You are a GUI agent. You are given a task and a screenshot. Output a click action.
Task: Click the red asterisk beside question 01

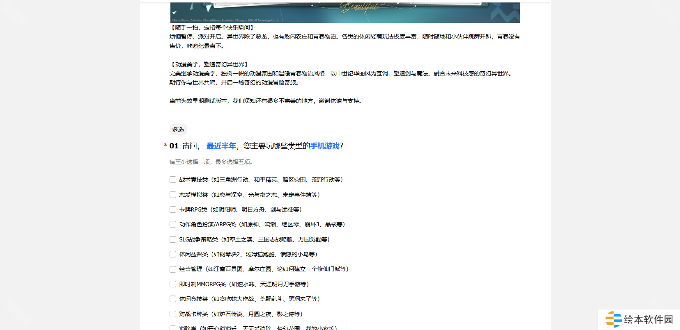[x=165, y=146]
